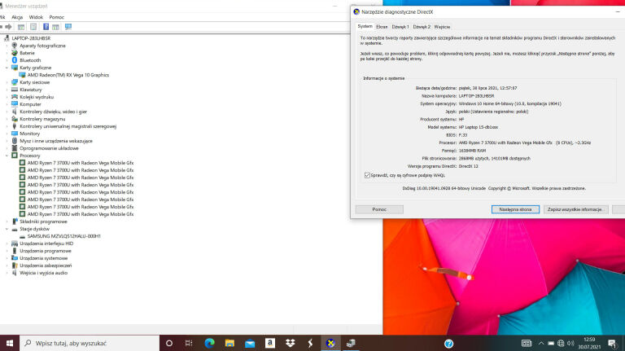625x351 pixels.
Task: Open Microsoft Edge from the taskbar
Action: tap(209, 344)
